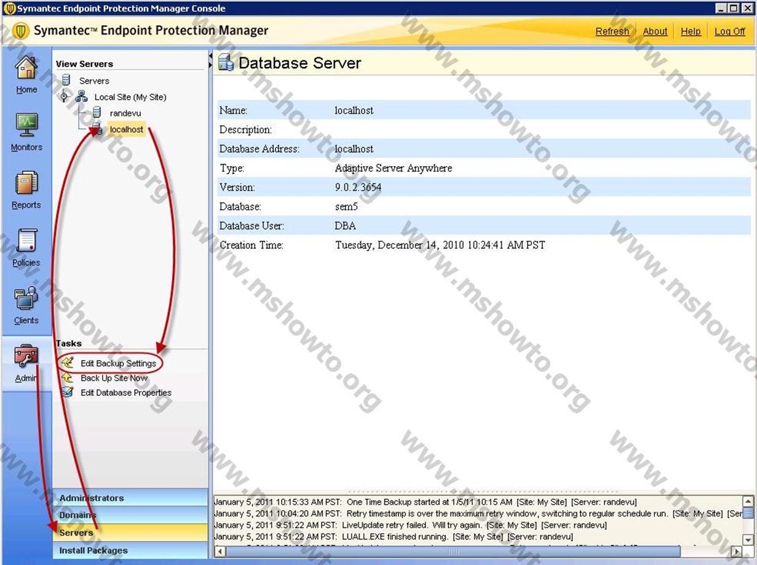This screenshot has height=565, width=757.
Task: Click the log's vertical scrollbar down arrow
Action: [x=748, y=540]
